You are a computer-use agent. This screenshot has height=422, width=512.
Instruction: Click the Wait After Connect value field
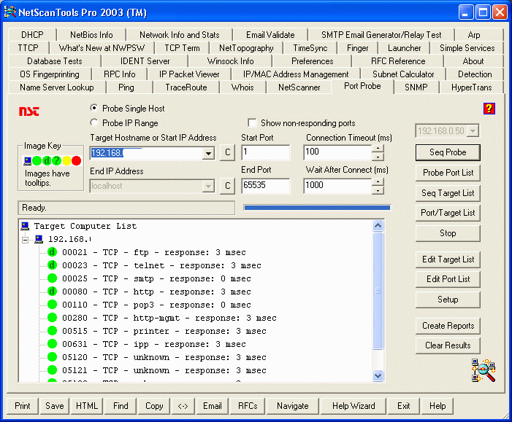(337, 186)
